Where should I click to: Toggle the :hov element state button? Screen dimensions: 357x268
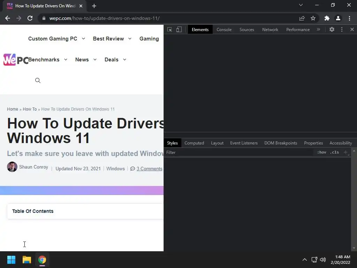[322, 152]
